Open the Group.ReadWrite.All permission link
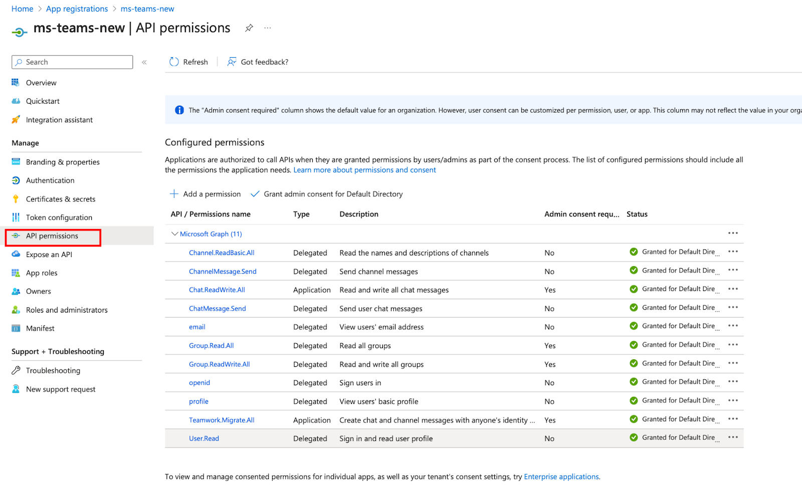Viewport: 802px width, 493px height. pyautogui.click(x=219, y=364)
